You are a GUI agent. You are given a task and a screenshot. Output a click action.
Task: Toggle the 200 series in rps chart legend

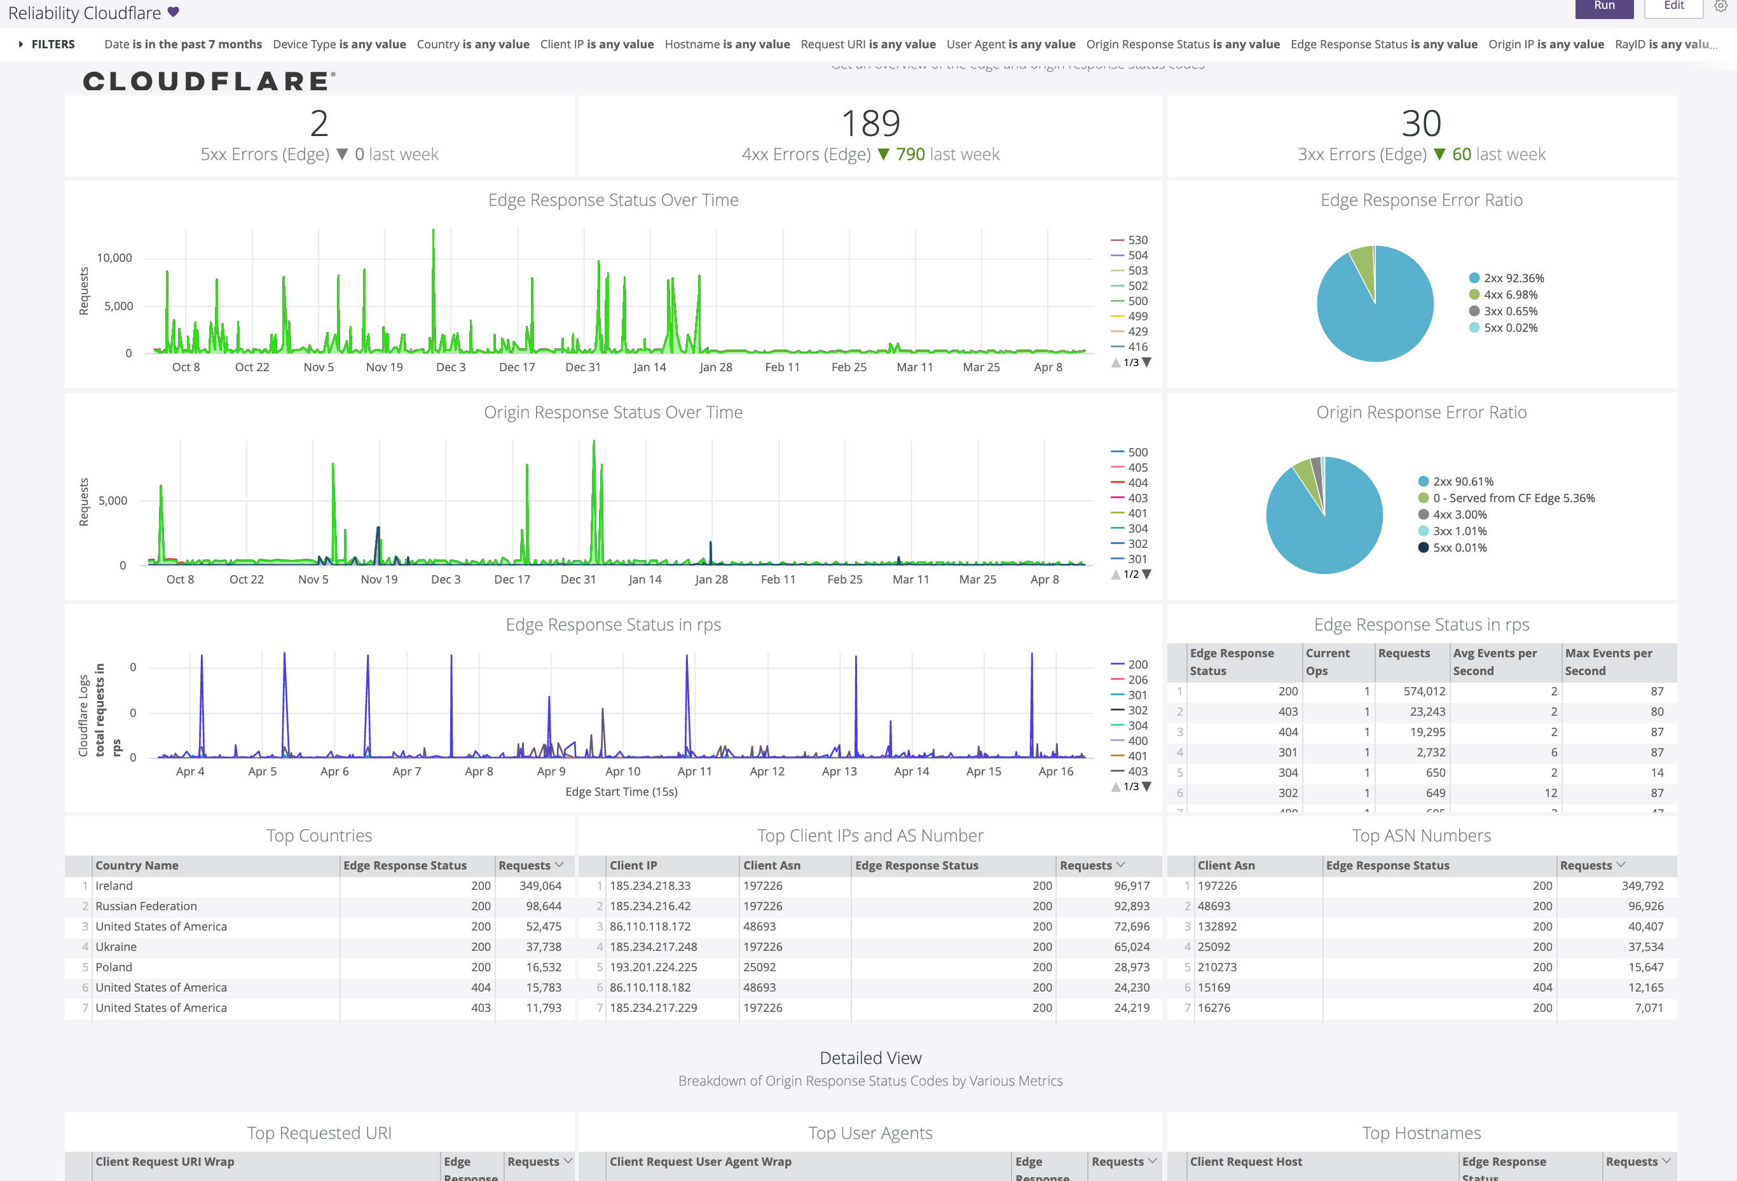[1136, 664]
